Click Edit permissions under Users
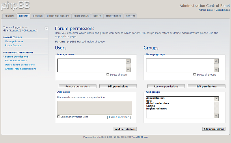 coord(118,86)
